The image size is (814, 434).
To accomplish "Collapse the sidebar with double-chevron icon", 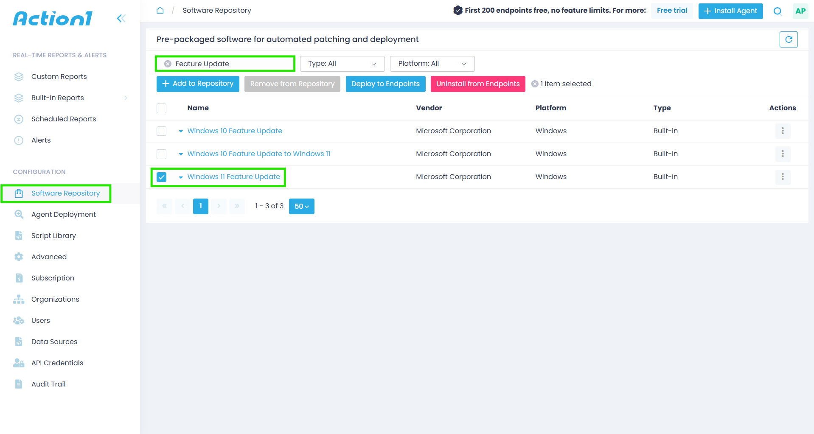I will coord(121,18).
